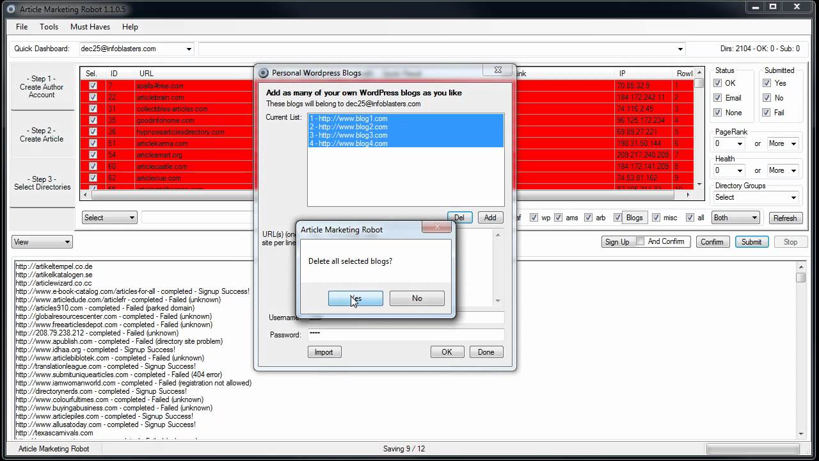Select blog entry http://www.blog1.com
This screenshot has width=819, height=461.
[406, 118]
